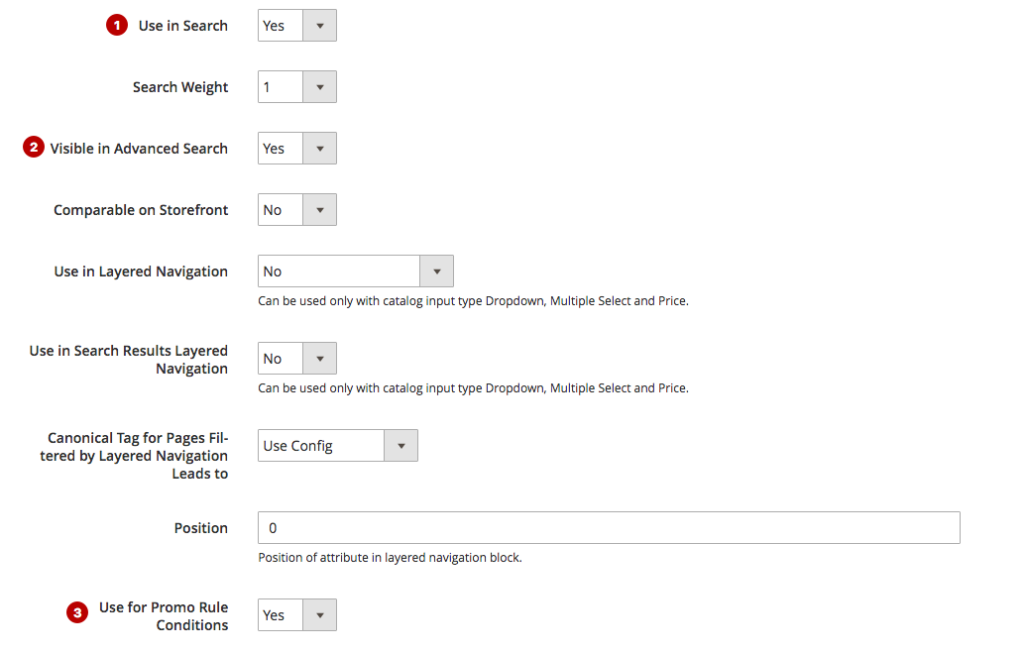Click the 'Use for Promo Rule Conditions' label

coord(164,616)
